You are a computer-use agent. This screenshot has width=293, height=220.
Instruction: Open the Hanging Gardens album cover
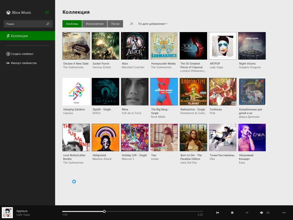[76, 92]
